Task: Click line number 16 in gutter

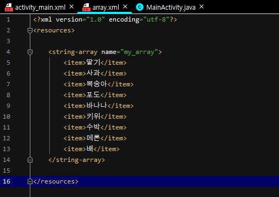Action: point(7,181)
